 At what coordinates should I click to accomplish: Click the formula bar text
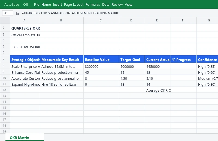[x=70, y=13]
